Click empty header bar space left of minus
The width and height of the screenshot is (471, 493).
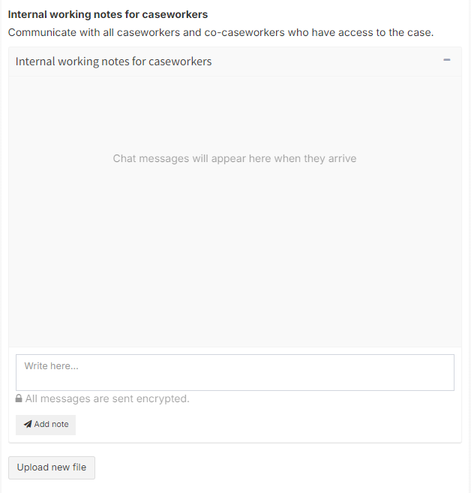click(x=327, y=62)
